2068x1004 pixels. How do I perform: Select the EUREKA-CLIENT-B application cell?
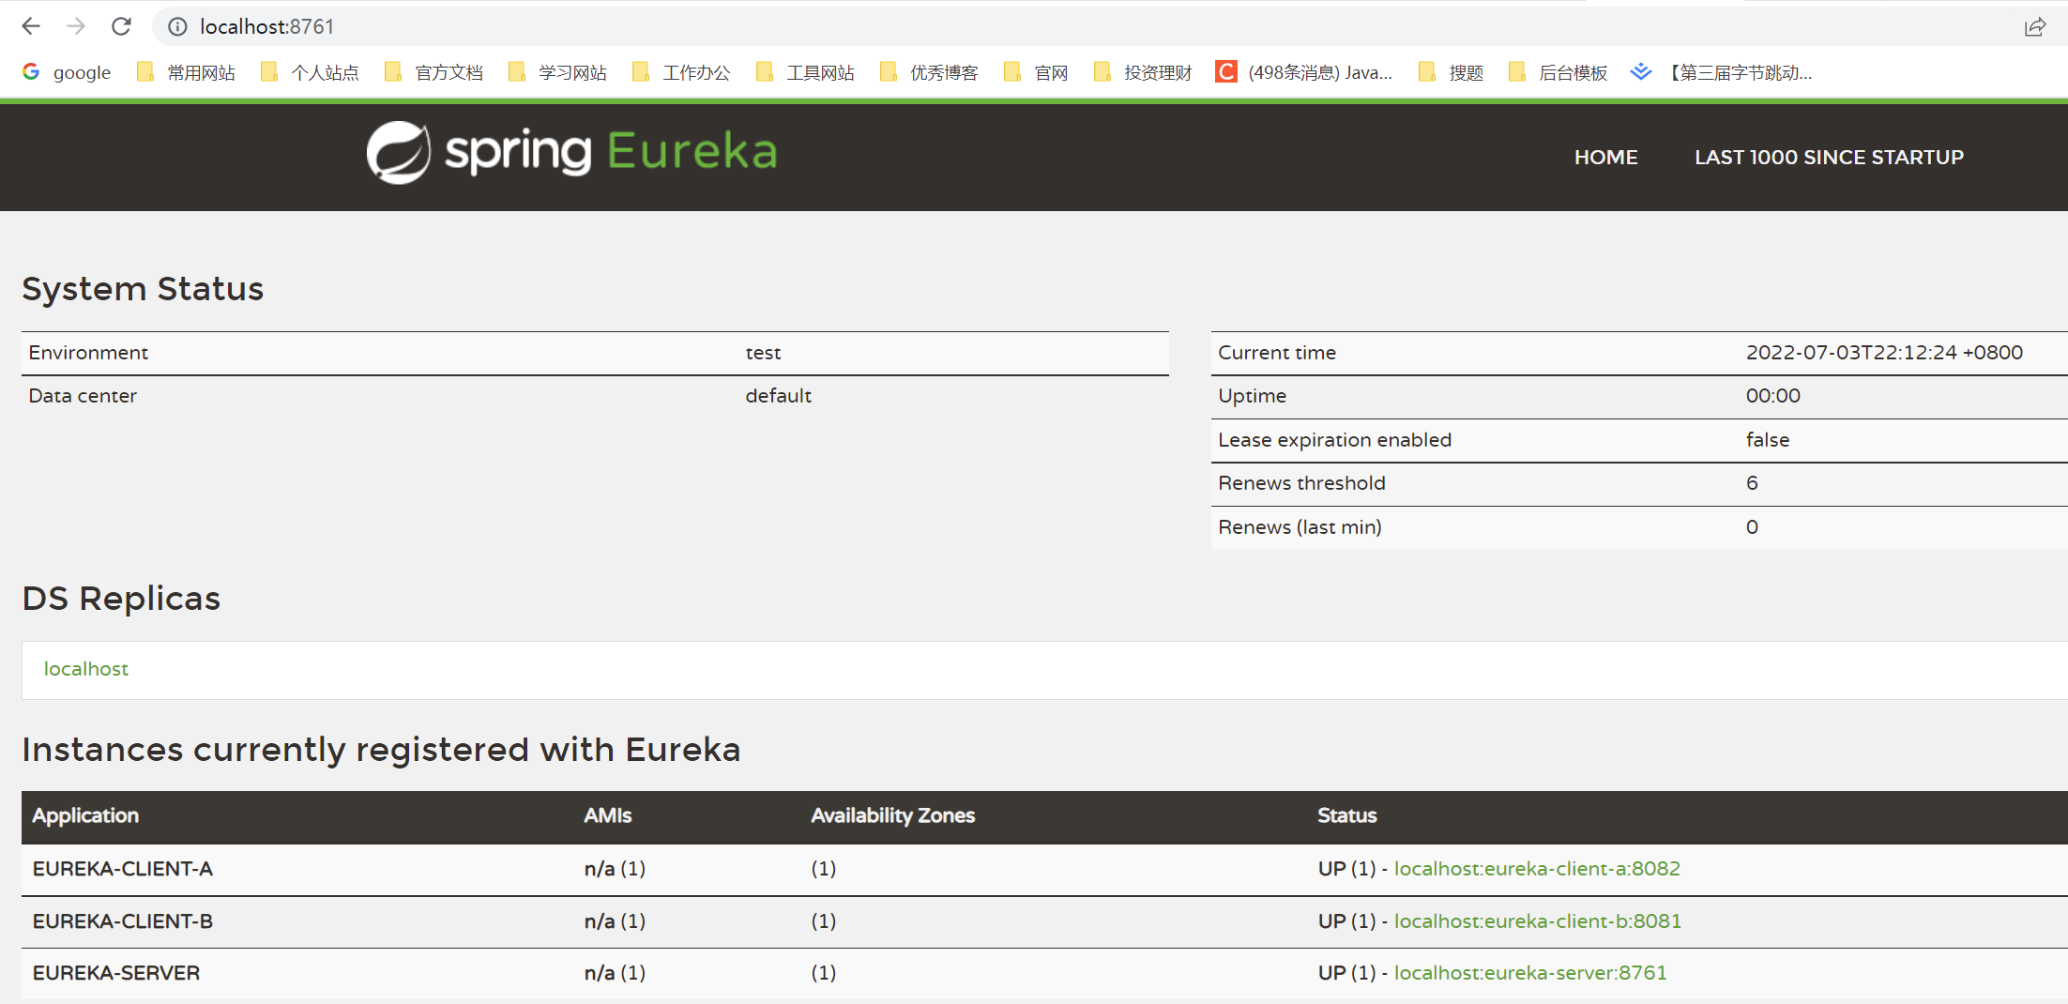click(x=123, y=921)
